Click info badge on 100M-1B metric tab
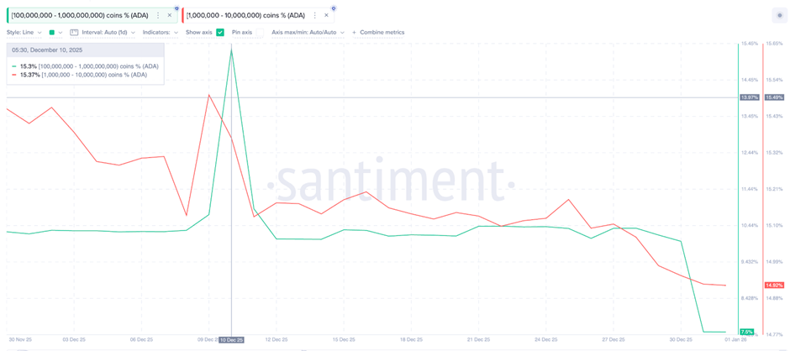The image size is (790, 351). pyautogui.click(x=176, y=8)
